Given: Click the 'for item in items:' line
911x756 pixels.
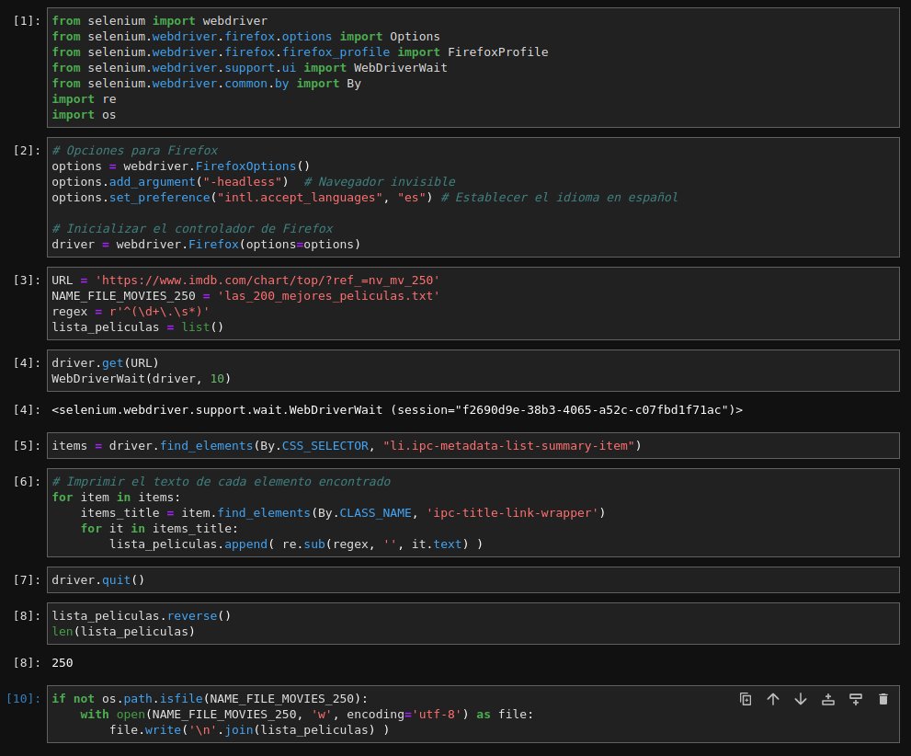Looking at the screenshot, I should pos(116,498).
